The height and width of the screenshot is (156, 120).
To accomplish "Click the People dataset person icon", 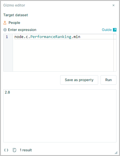I will click(x=5, y=23).
